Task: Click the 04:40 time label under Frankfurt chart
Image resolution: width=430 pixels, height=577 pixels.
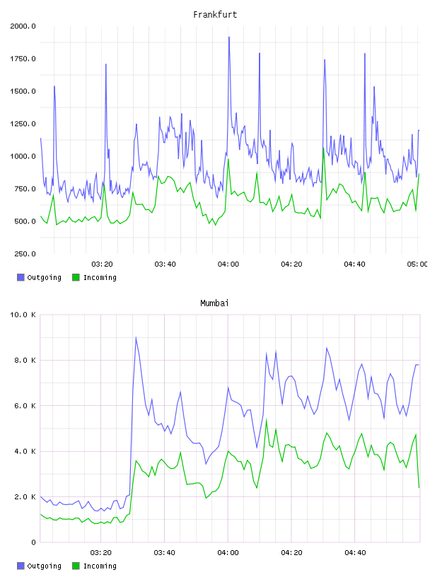Action: (x=354, y=264)
